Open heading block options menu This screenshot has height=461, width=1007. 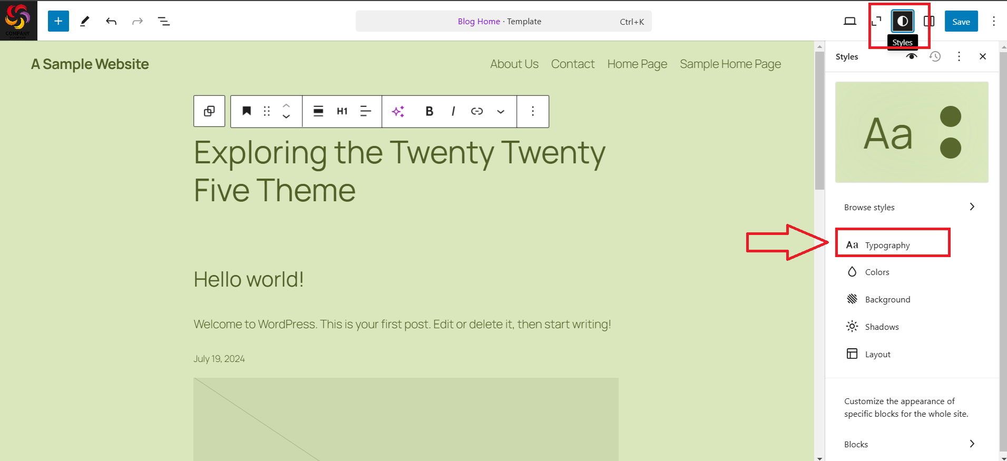[533, 111]
